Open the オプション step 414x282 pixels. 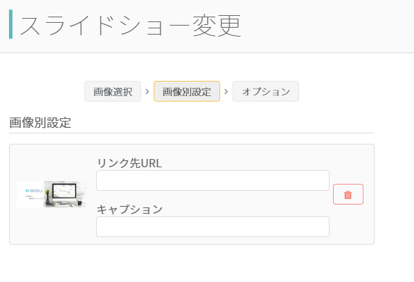pos(266,91)
